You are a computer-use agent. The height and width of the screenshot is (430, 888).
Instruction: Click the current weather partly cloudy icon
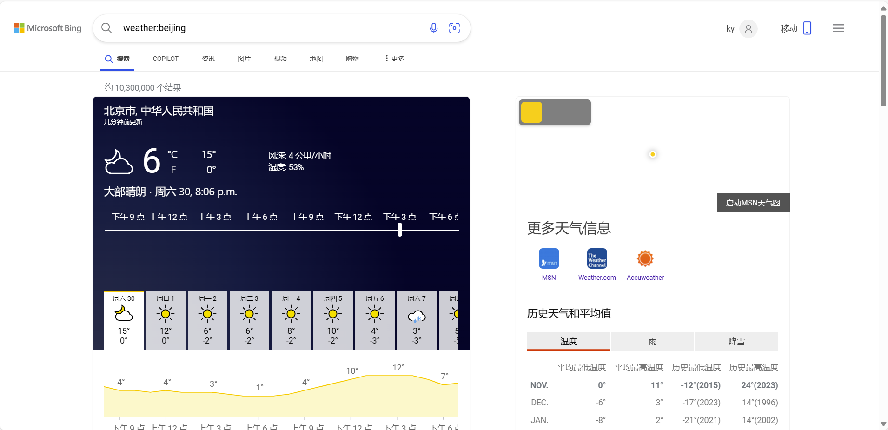119,162
